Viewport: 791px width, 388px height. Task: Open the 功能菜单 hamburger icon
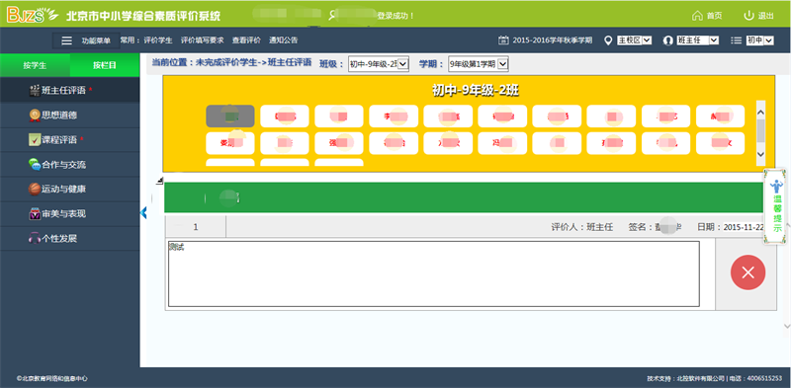(x=66, y=40)
